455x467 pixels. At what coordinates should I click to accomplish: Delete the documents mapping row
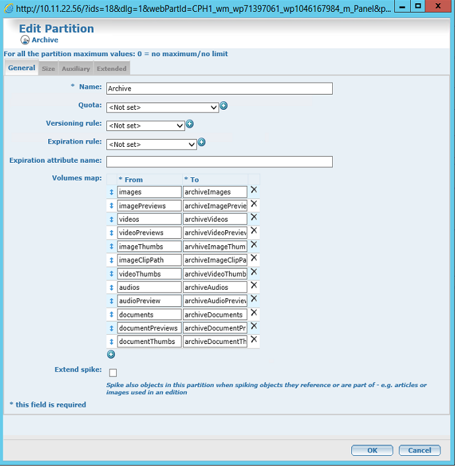tap(254, 313)
